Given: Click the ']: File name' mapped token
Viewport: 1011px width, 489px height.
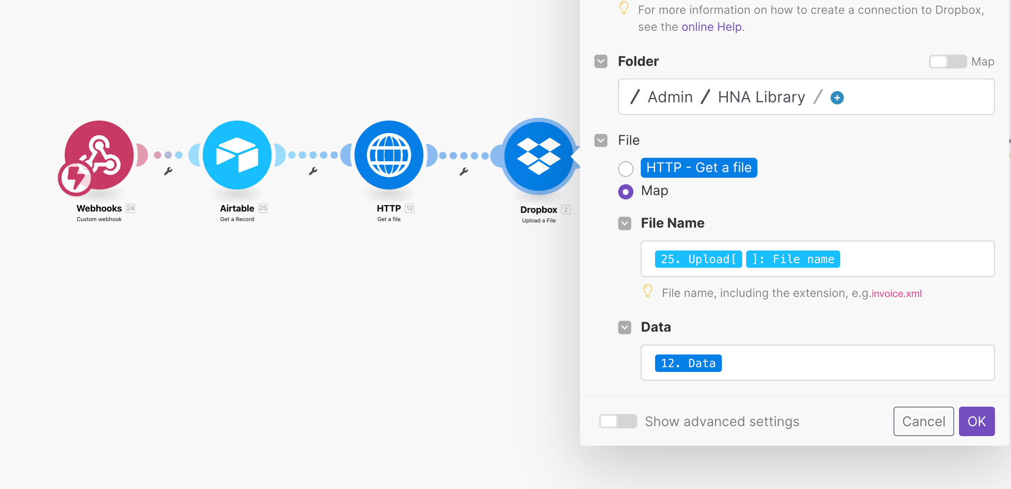Looking at the screenshot, I should click(x=793, y=259).
